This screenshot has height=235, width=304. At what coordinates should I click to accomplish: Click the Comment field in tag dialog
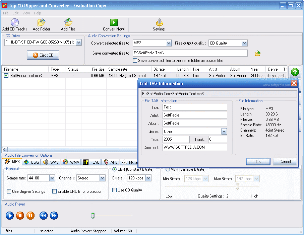pos(195,147)
